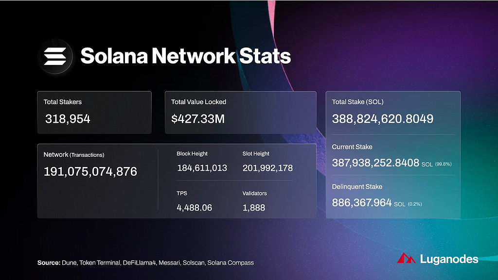The width and height of the screenshot is (498, 280).
Task: Click the red Luganodes mountain logo
Action: pos(406,258)
